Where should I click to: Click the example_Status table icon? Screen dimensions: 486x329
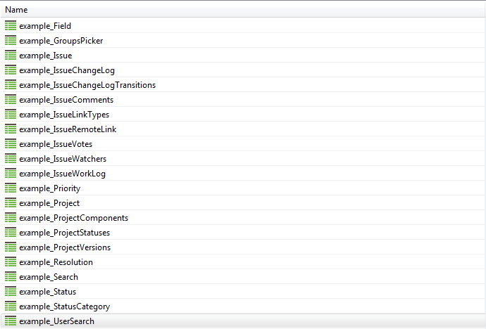point(11,292)
